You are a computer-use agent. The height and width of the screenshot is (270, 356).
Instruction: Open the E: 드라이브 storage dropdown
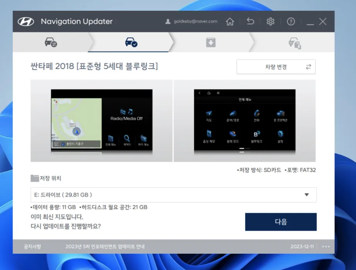pyautogui.click(x=173, y=195)
